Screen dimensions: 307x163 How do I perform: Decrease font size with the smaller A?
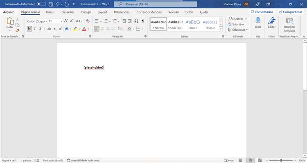(72, 21)
